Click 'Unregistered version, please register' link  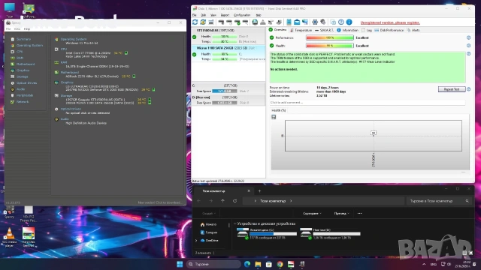coord(390,22)
